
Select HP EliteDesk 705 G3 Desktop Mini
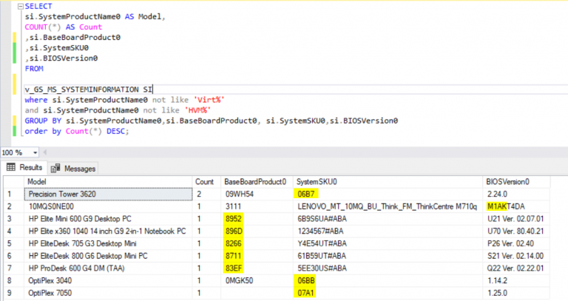pos(108,243)
